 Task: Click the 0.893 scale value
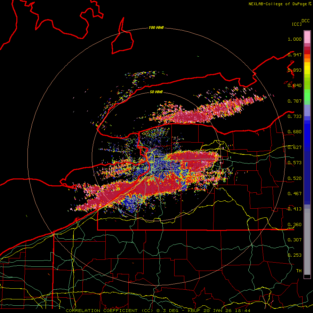(295, 70)
